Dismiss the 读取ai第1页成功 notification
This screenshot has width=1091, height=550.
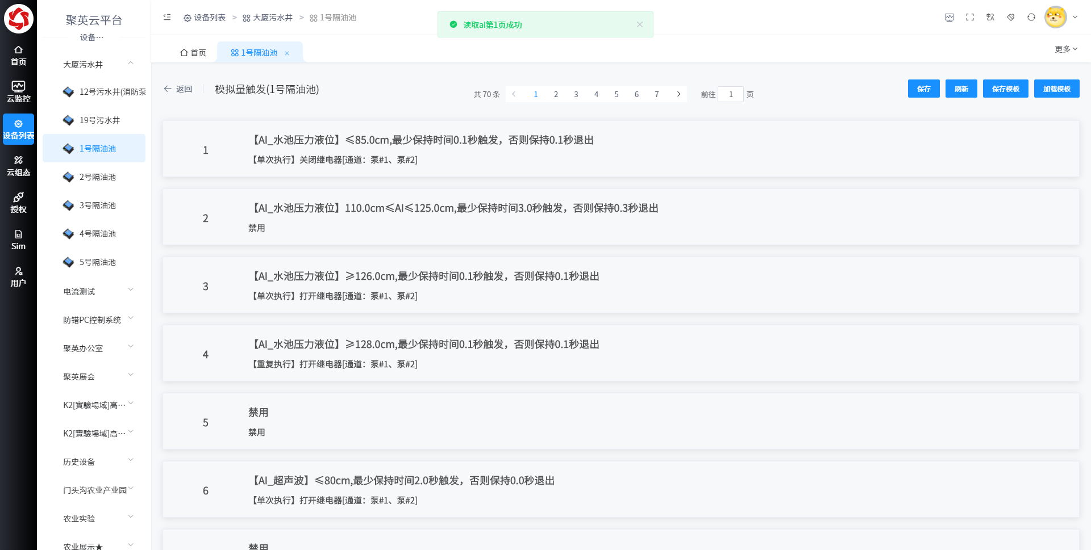click(x=640, y=24)
